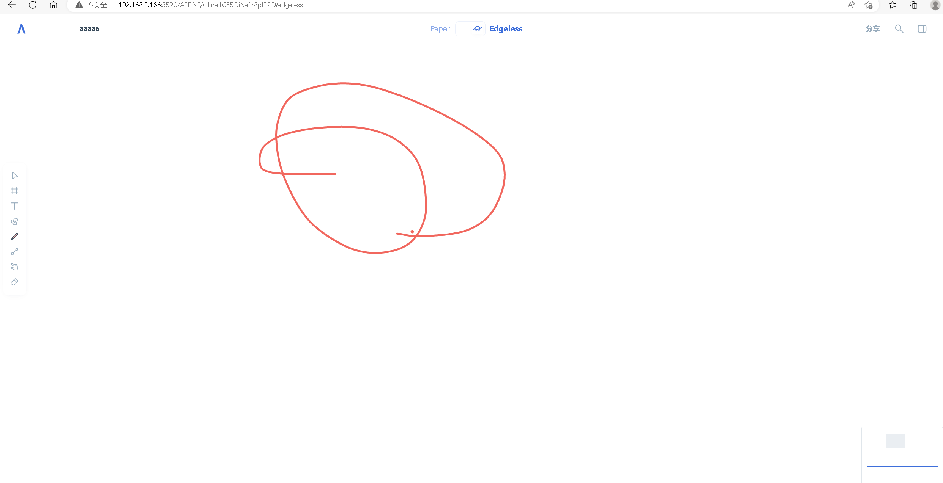
Task: Click the AFFiNE logo icon
Action: [x=21, y=29]
